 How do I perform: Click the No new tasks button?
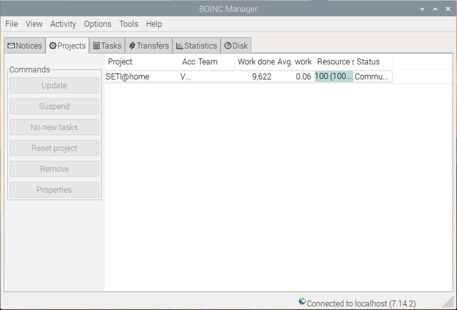click(x=54, y=127)
